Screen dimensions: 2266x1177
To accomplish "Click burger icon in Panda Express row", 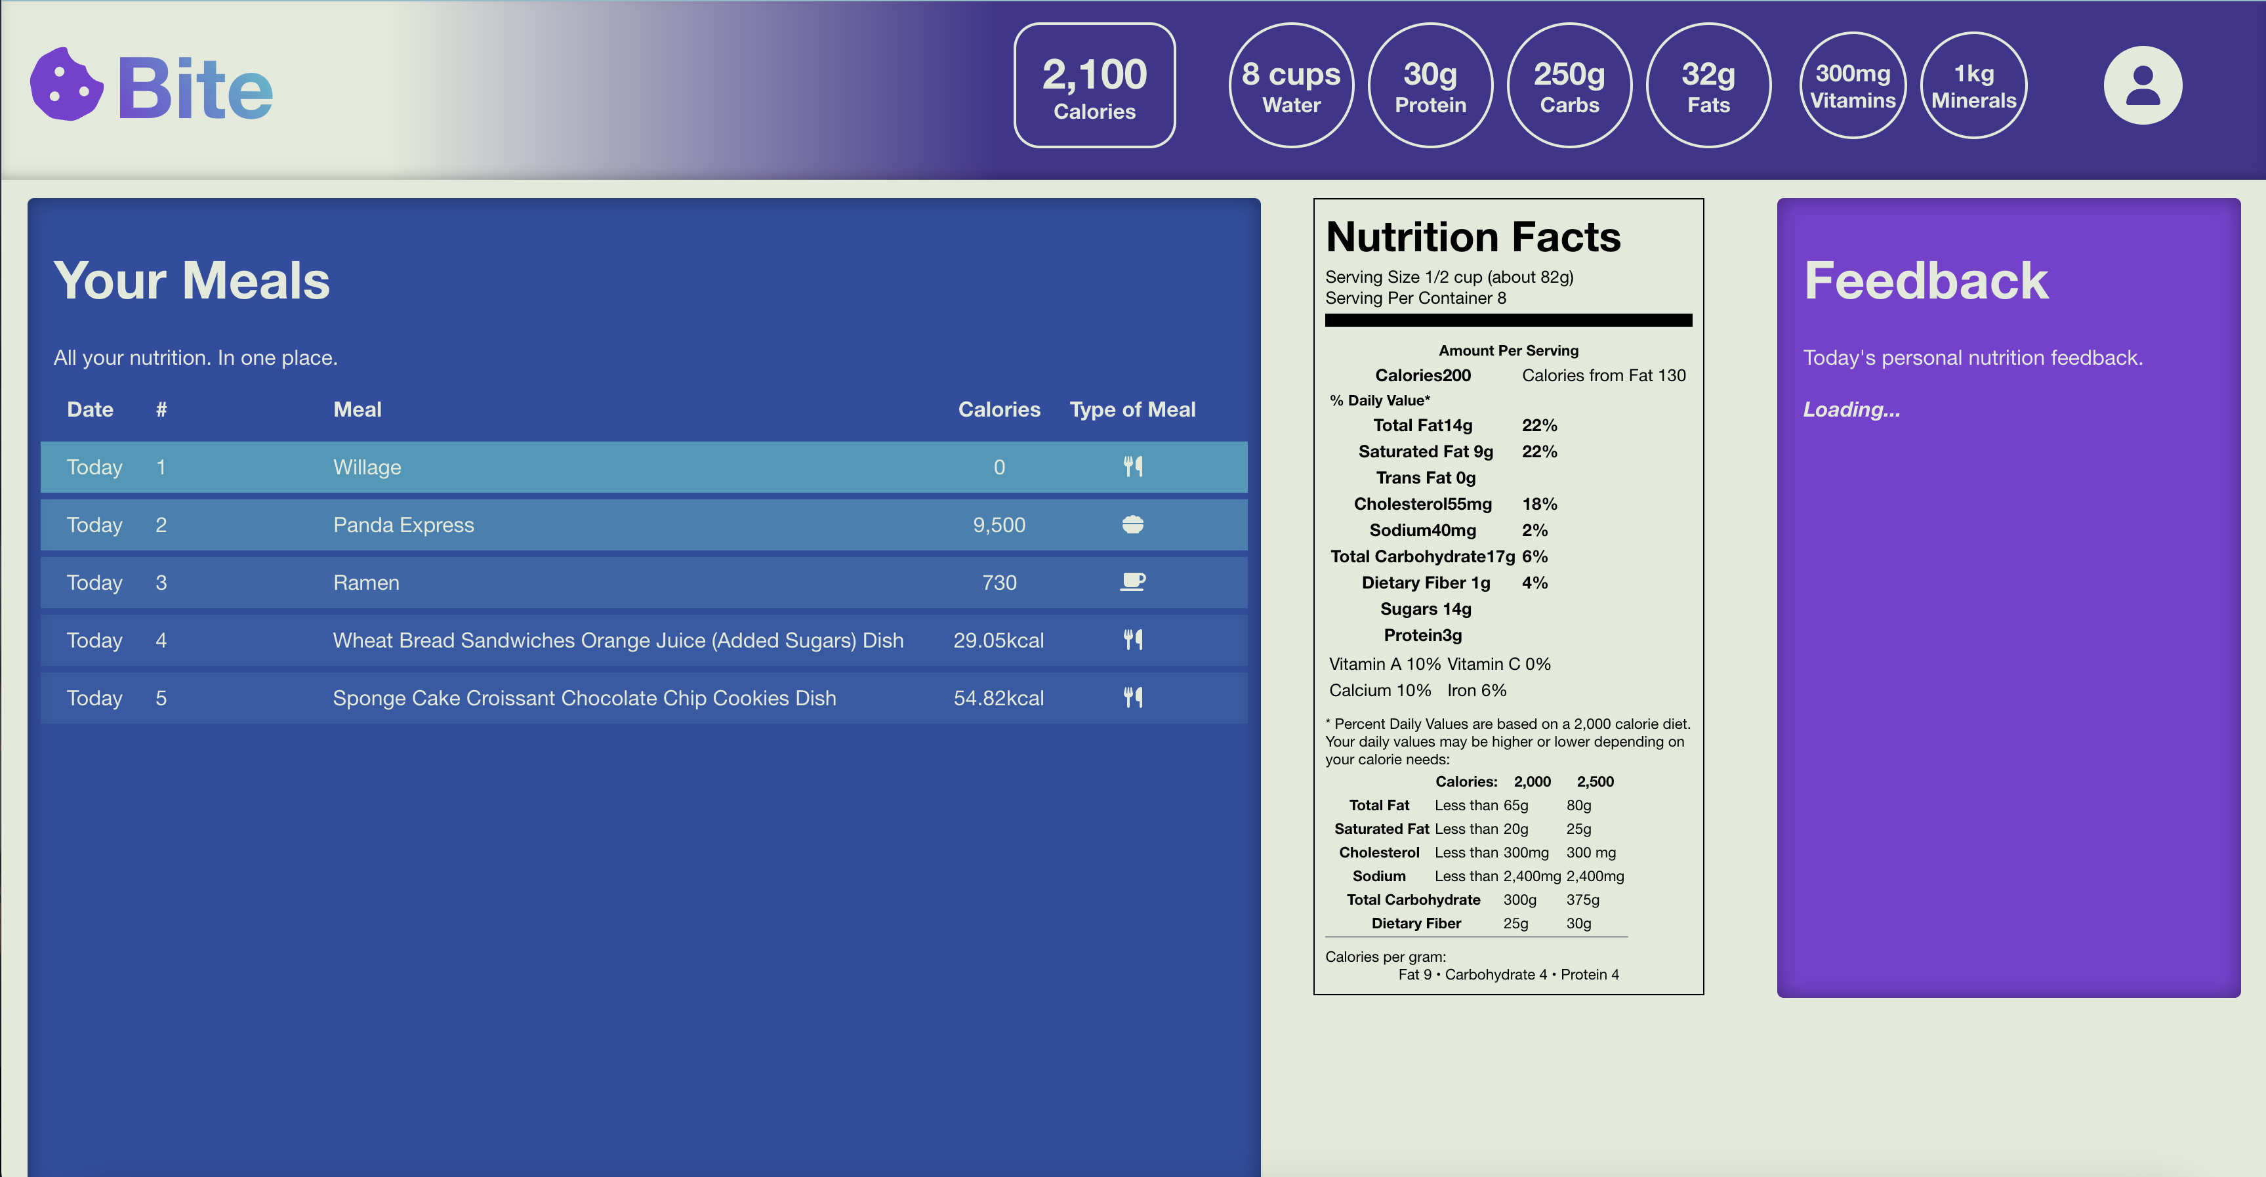I will click(x=1132, y=525).
